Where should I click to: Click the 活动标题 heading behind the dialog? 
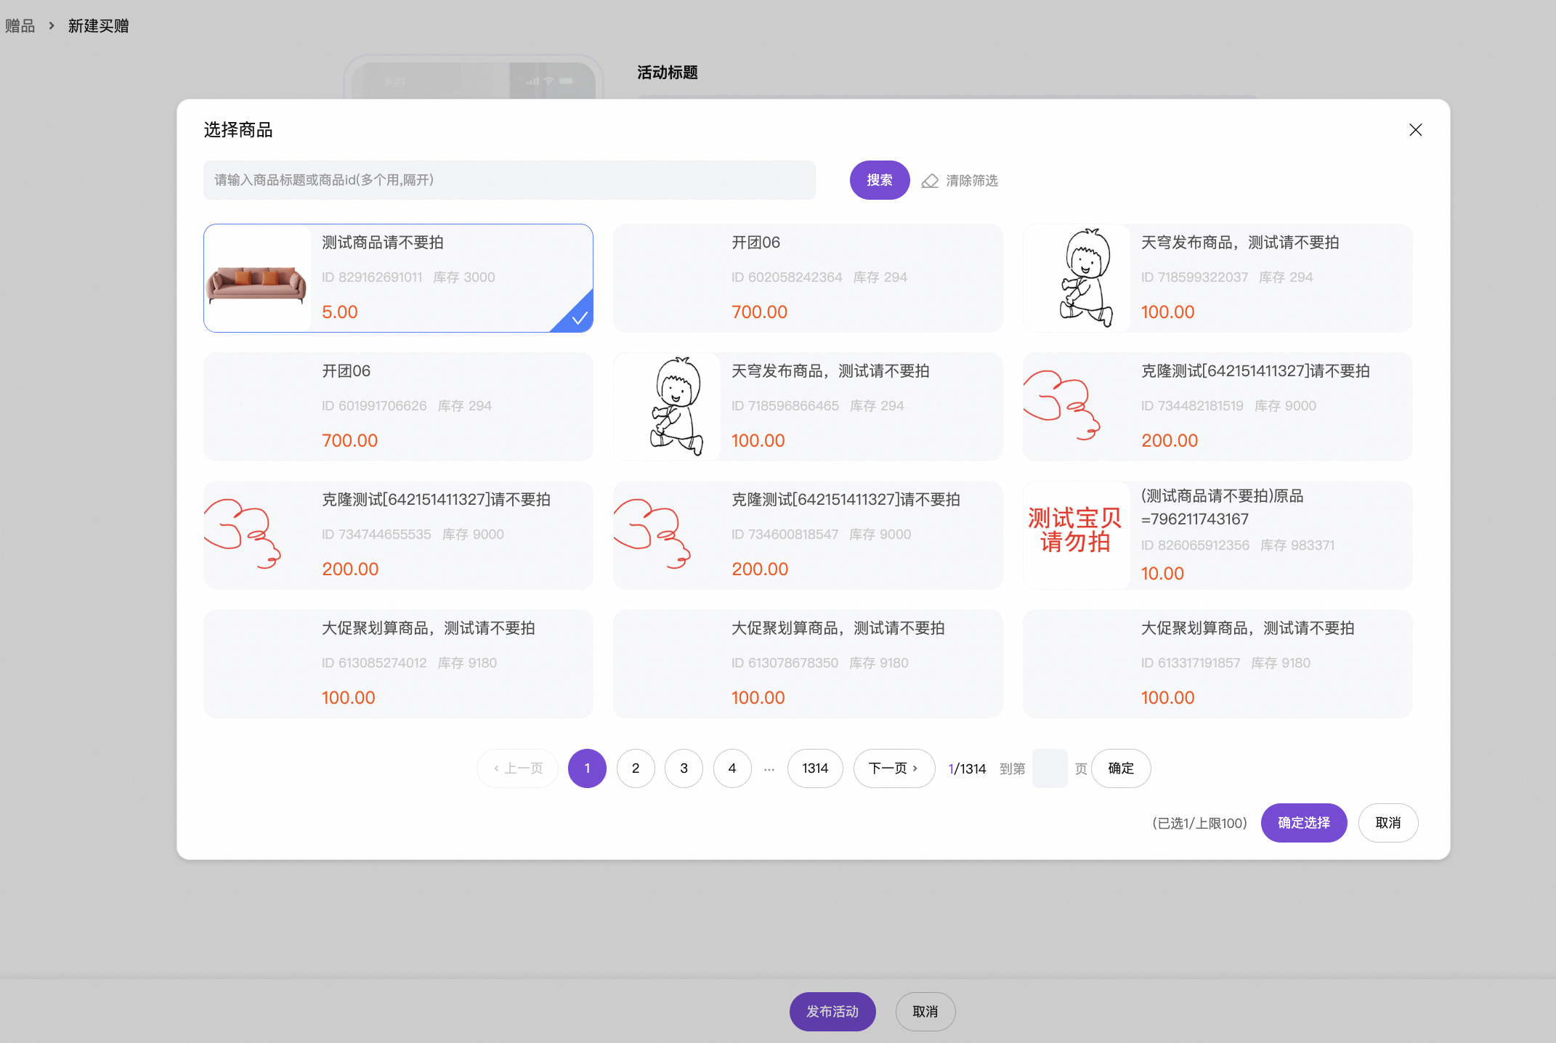667,73
